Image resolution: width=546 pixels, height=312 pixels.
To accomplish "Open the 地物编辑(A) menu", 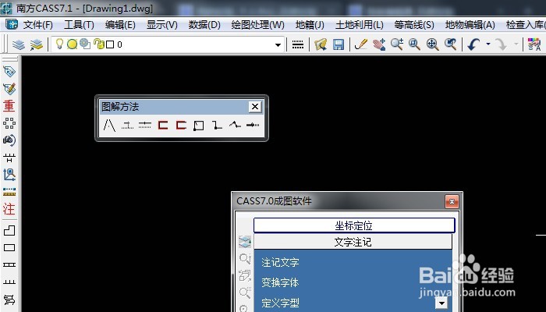I will (x=470, y=25).
